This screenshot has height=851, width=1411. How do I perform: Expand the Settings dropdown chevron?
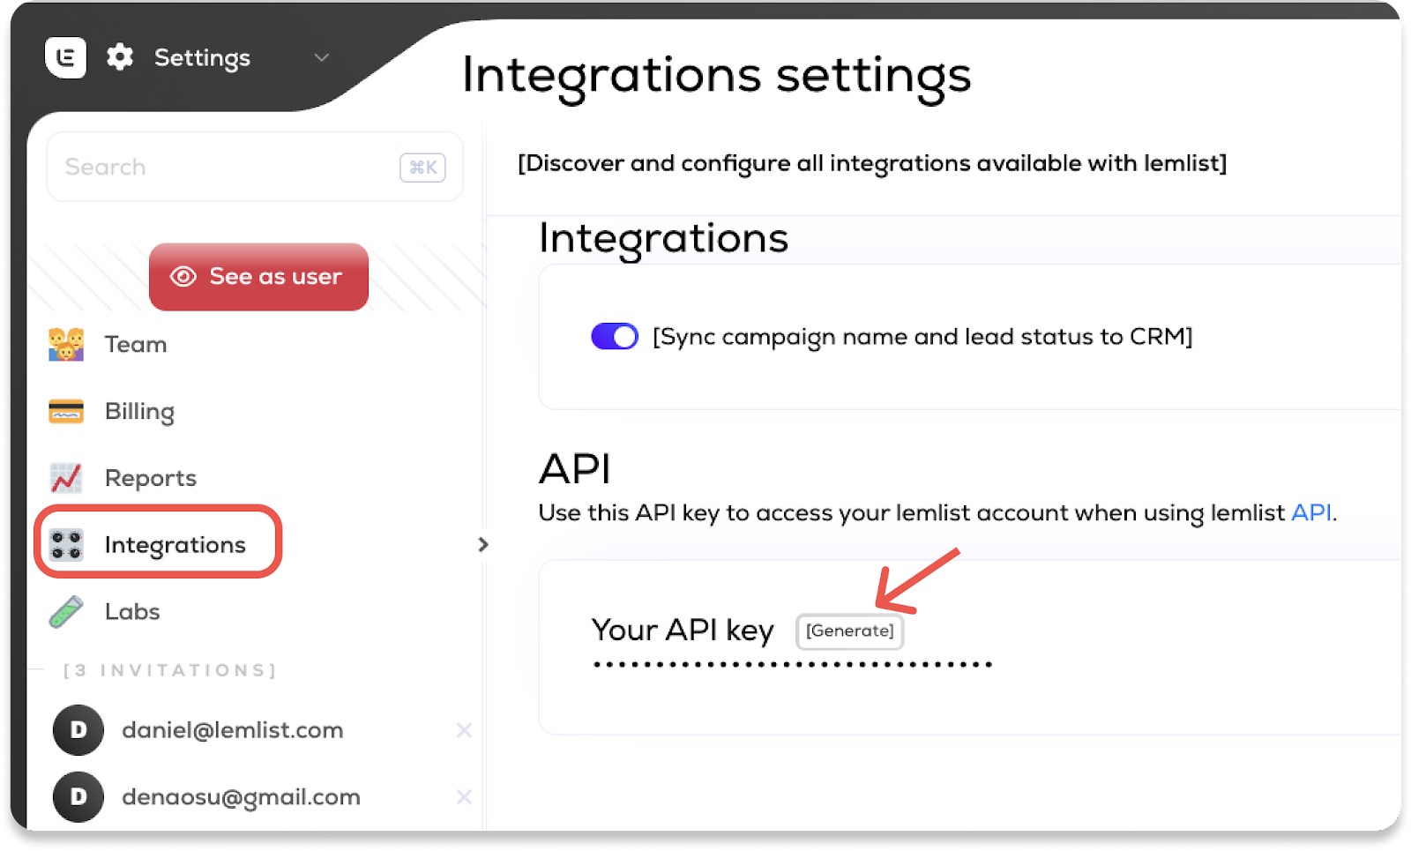[321, 57]
